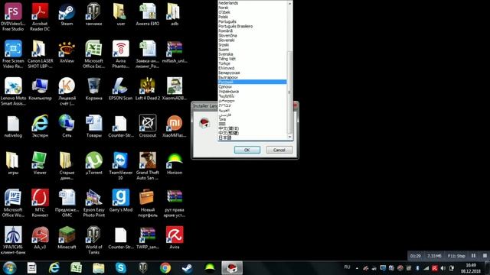This screenshot has width=490, height=275.
Task: Select the Компьютер desktop icon
Action: click(x=40, y=89)
